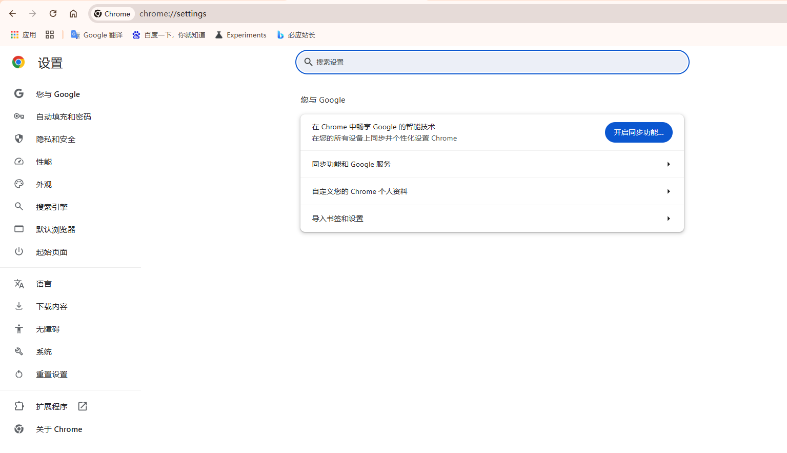This screenshot has width=787, height=453.
Task: Click the search icon for 搜索引擎
Action: click(19, 206)
